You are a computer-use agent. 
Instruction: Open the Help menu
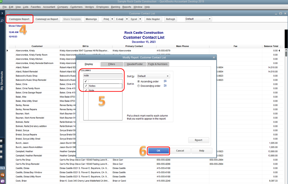click(147, 7)
